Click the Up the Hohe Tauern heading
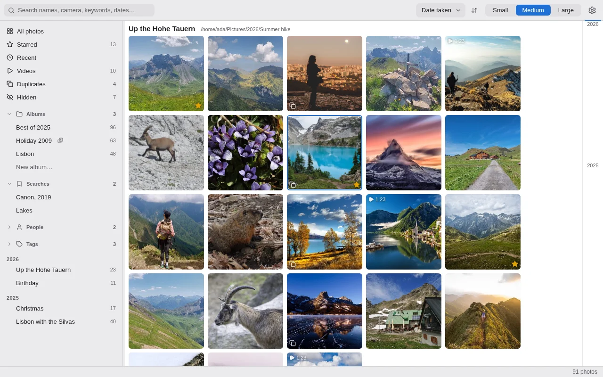603x377 pixels. click(162, 29)
